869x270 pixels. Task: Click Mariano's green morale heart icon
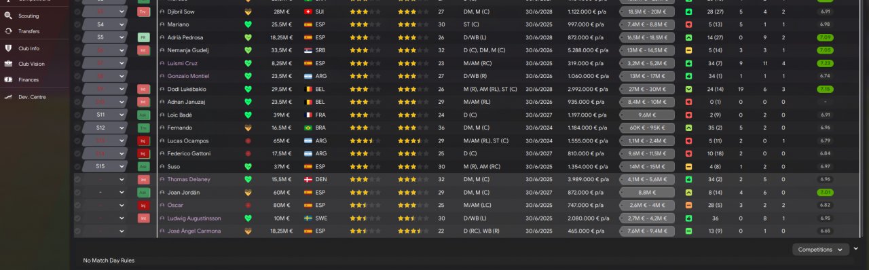[248, 24]
